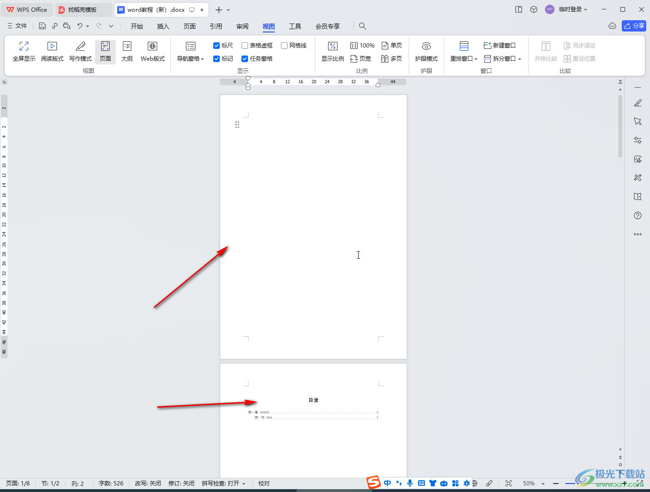
Task: Click the 修订: 关闭 status entry
Action: (182, 484)
